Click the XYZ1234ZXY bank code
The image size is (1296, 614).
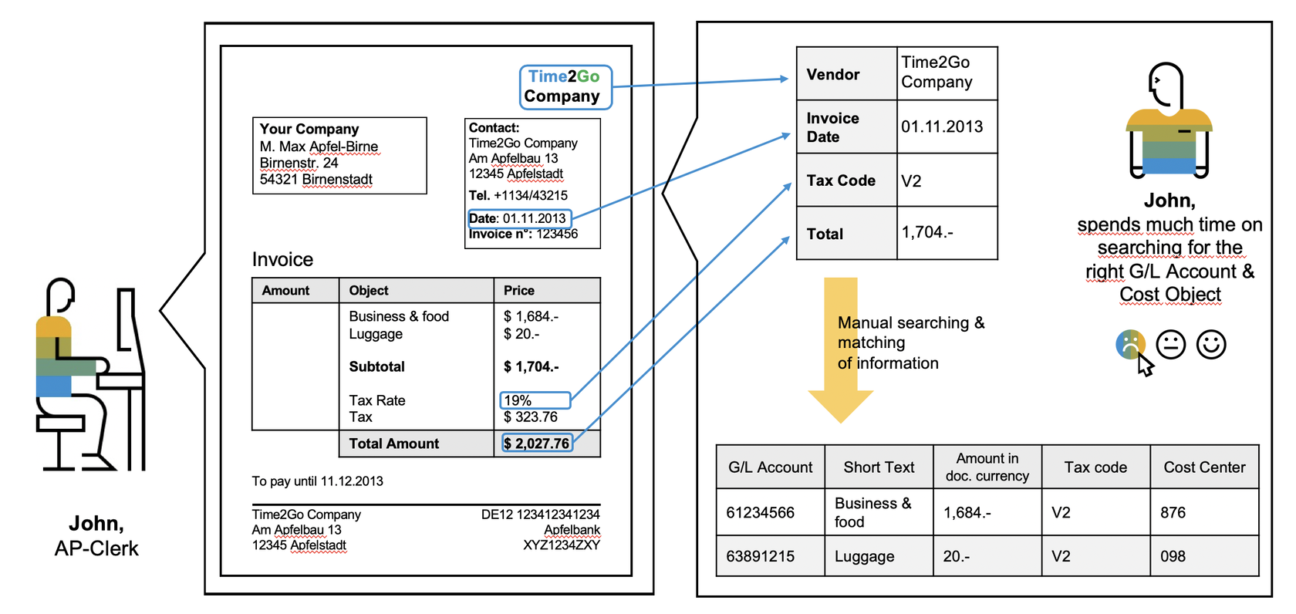click(x=562, y=545)
